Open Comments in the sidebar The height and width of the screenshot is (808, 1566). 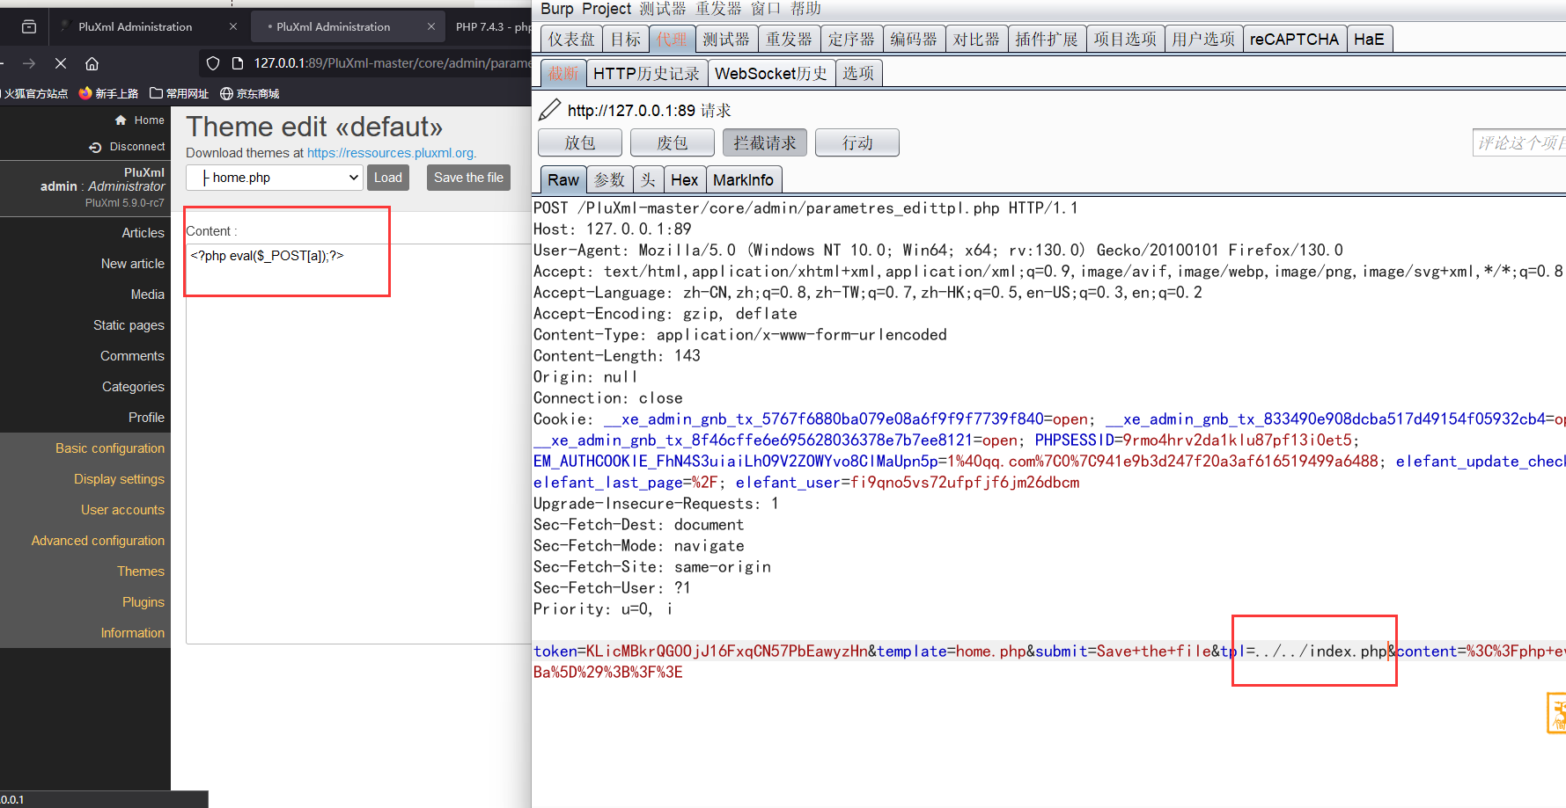(132, 356)
